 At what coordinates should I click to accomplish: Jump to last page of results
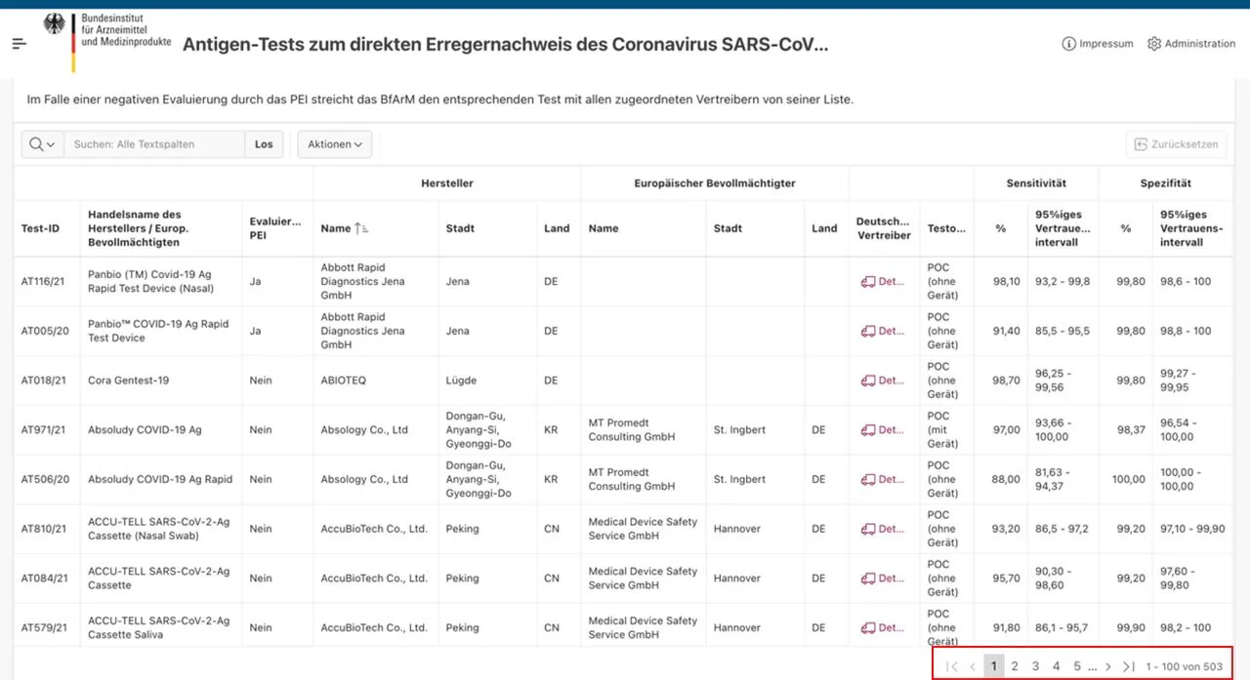tap(1129, 666)
